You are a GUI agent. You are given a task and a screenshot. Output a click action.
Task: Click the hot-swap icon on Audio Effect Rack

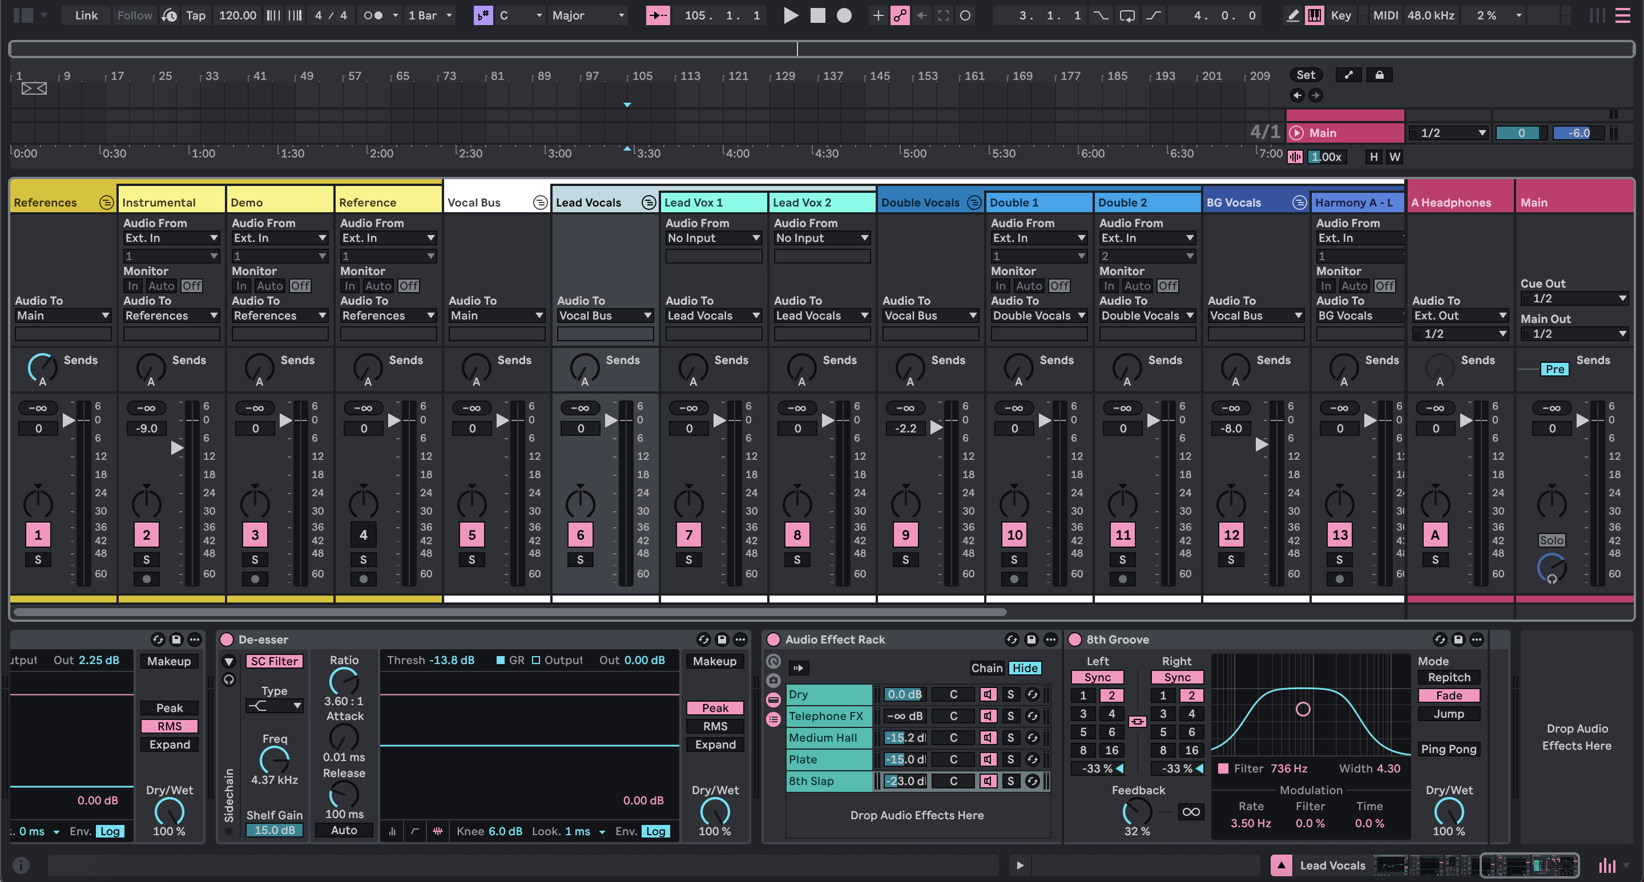(1012, 640)
